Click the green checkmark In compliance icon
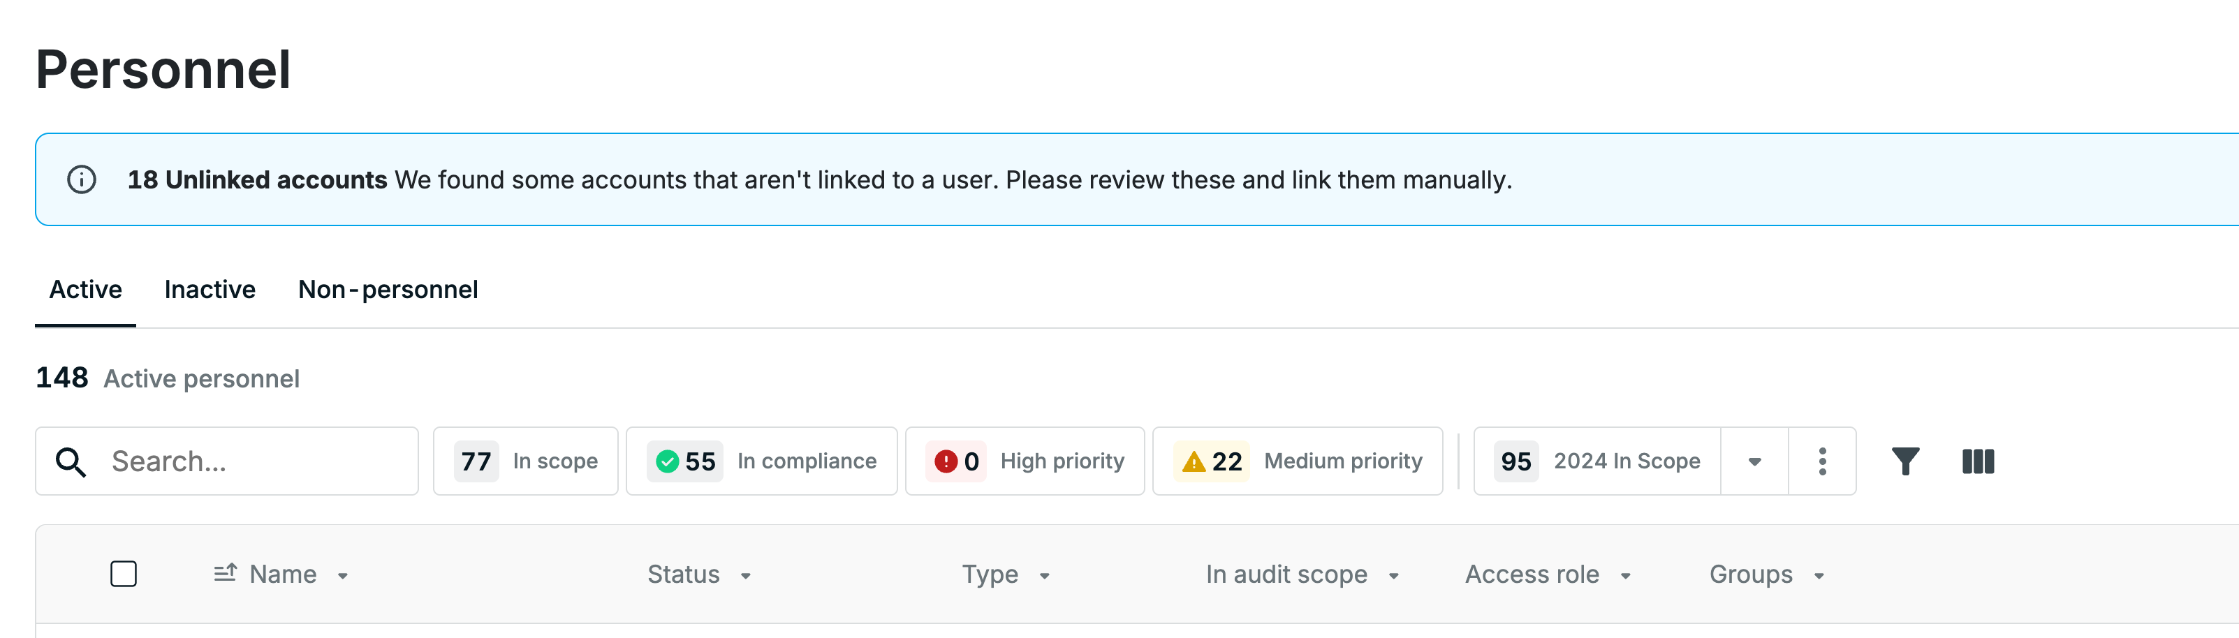Image resolution: width=2239 pixels, height=638 pixels. (x=668, y=461)
